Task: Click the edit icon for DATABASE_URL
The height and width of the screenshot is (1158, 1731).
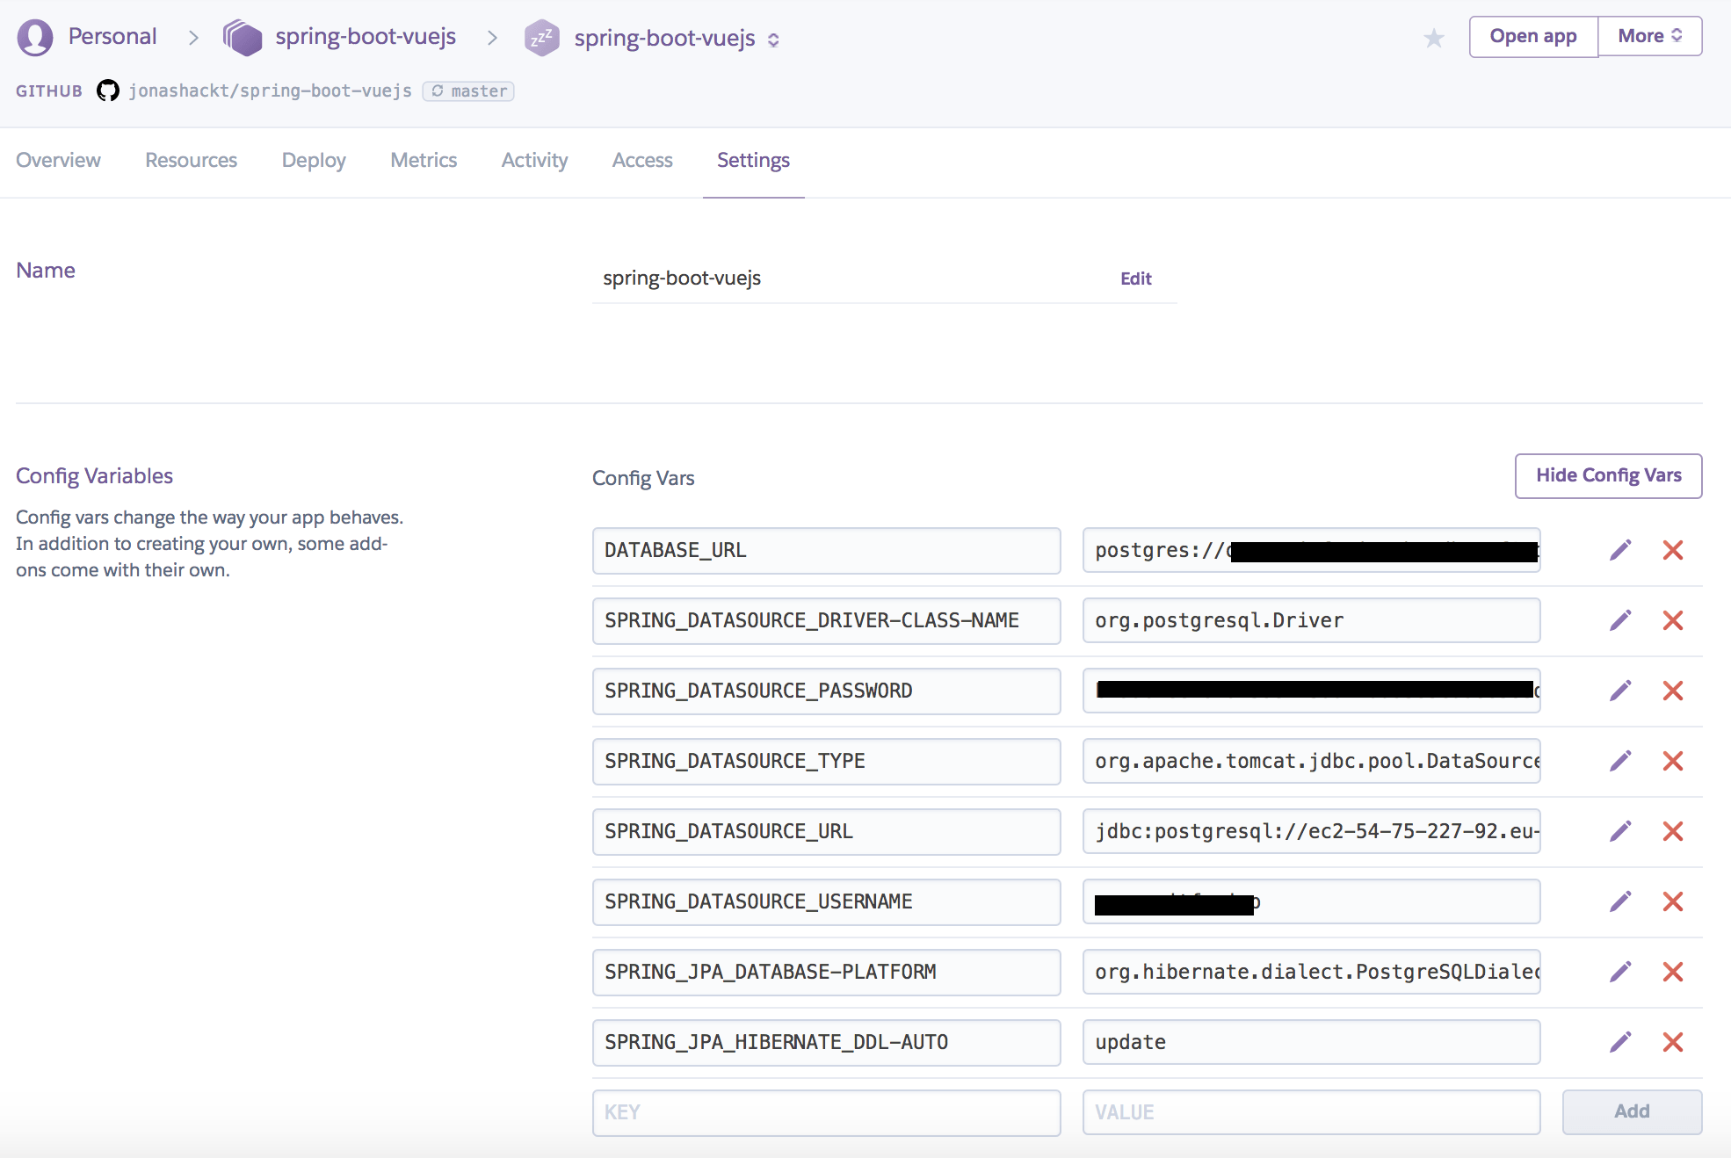Action: 1619,549
